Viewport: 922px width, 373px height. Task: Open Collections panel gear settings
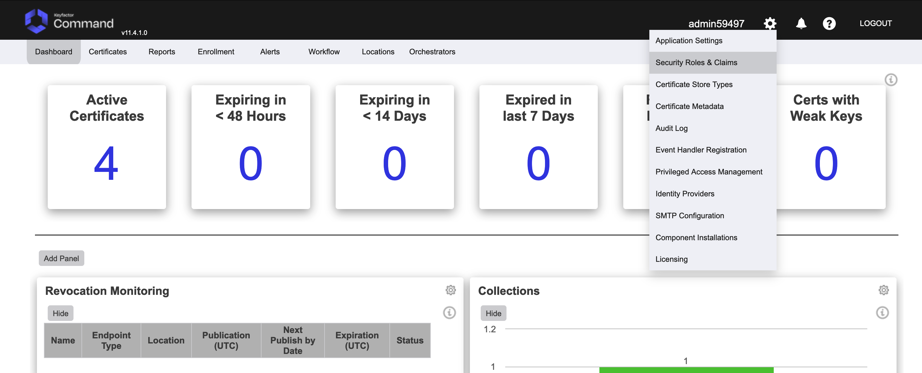coord(883,290)
